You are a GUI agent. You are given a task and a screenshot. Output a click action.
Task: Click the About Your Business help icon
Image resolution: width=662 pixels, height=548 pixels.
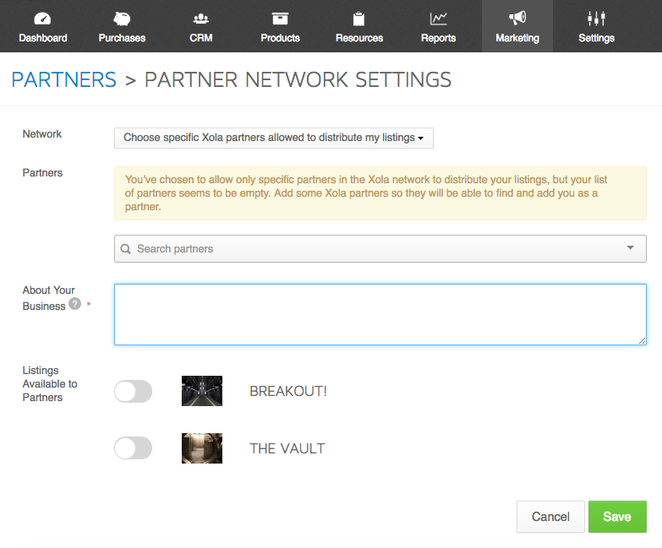coord(74,303)
